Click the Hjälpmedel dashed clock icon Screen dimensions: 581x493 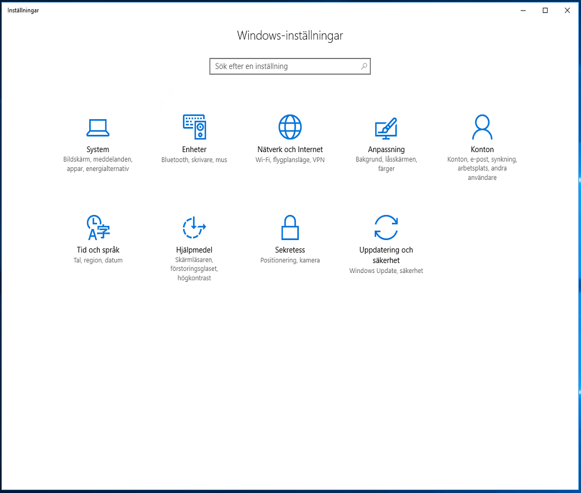pyautogui.click(x=194, y=227)
